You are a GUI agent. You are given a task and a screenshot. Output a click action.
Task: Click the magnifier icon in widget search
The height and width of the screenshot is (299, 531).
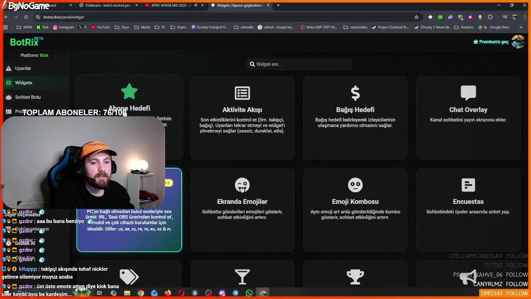click(252, 64)
